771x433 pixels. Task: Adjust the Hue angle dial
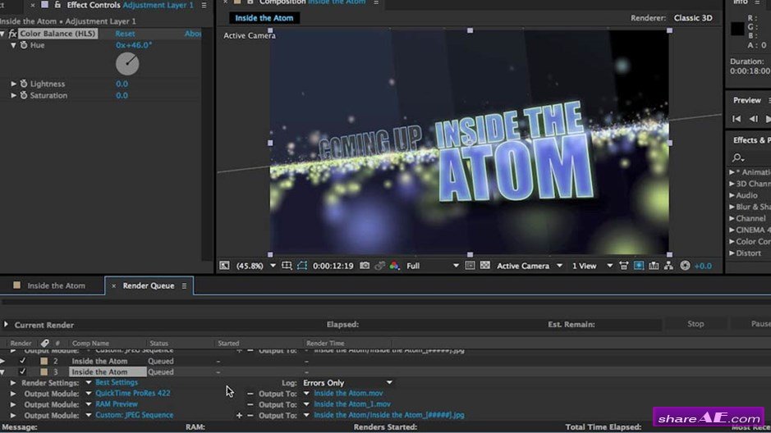pyautogui.click(x=127, y=64)
